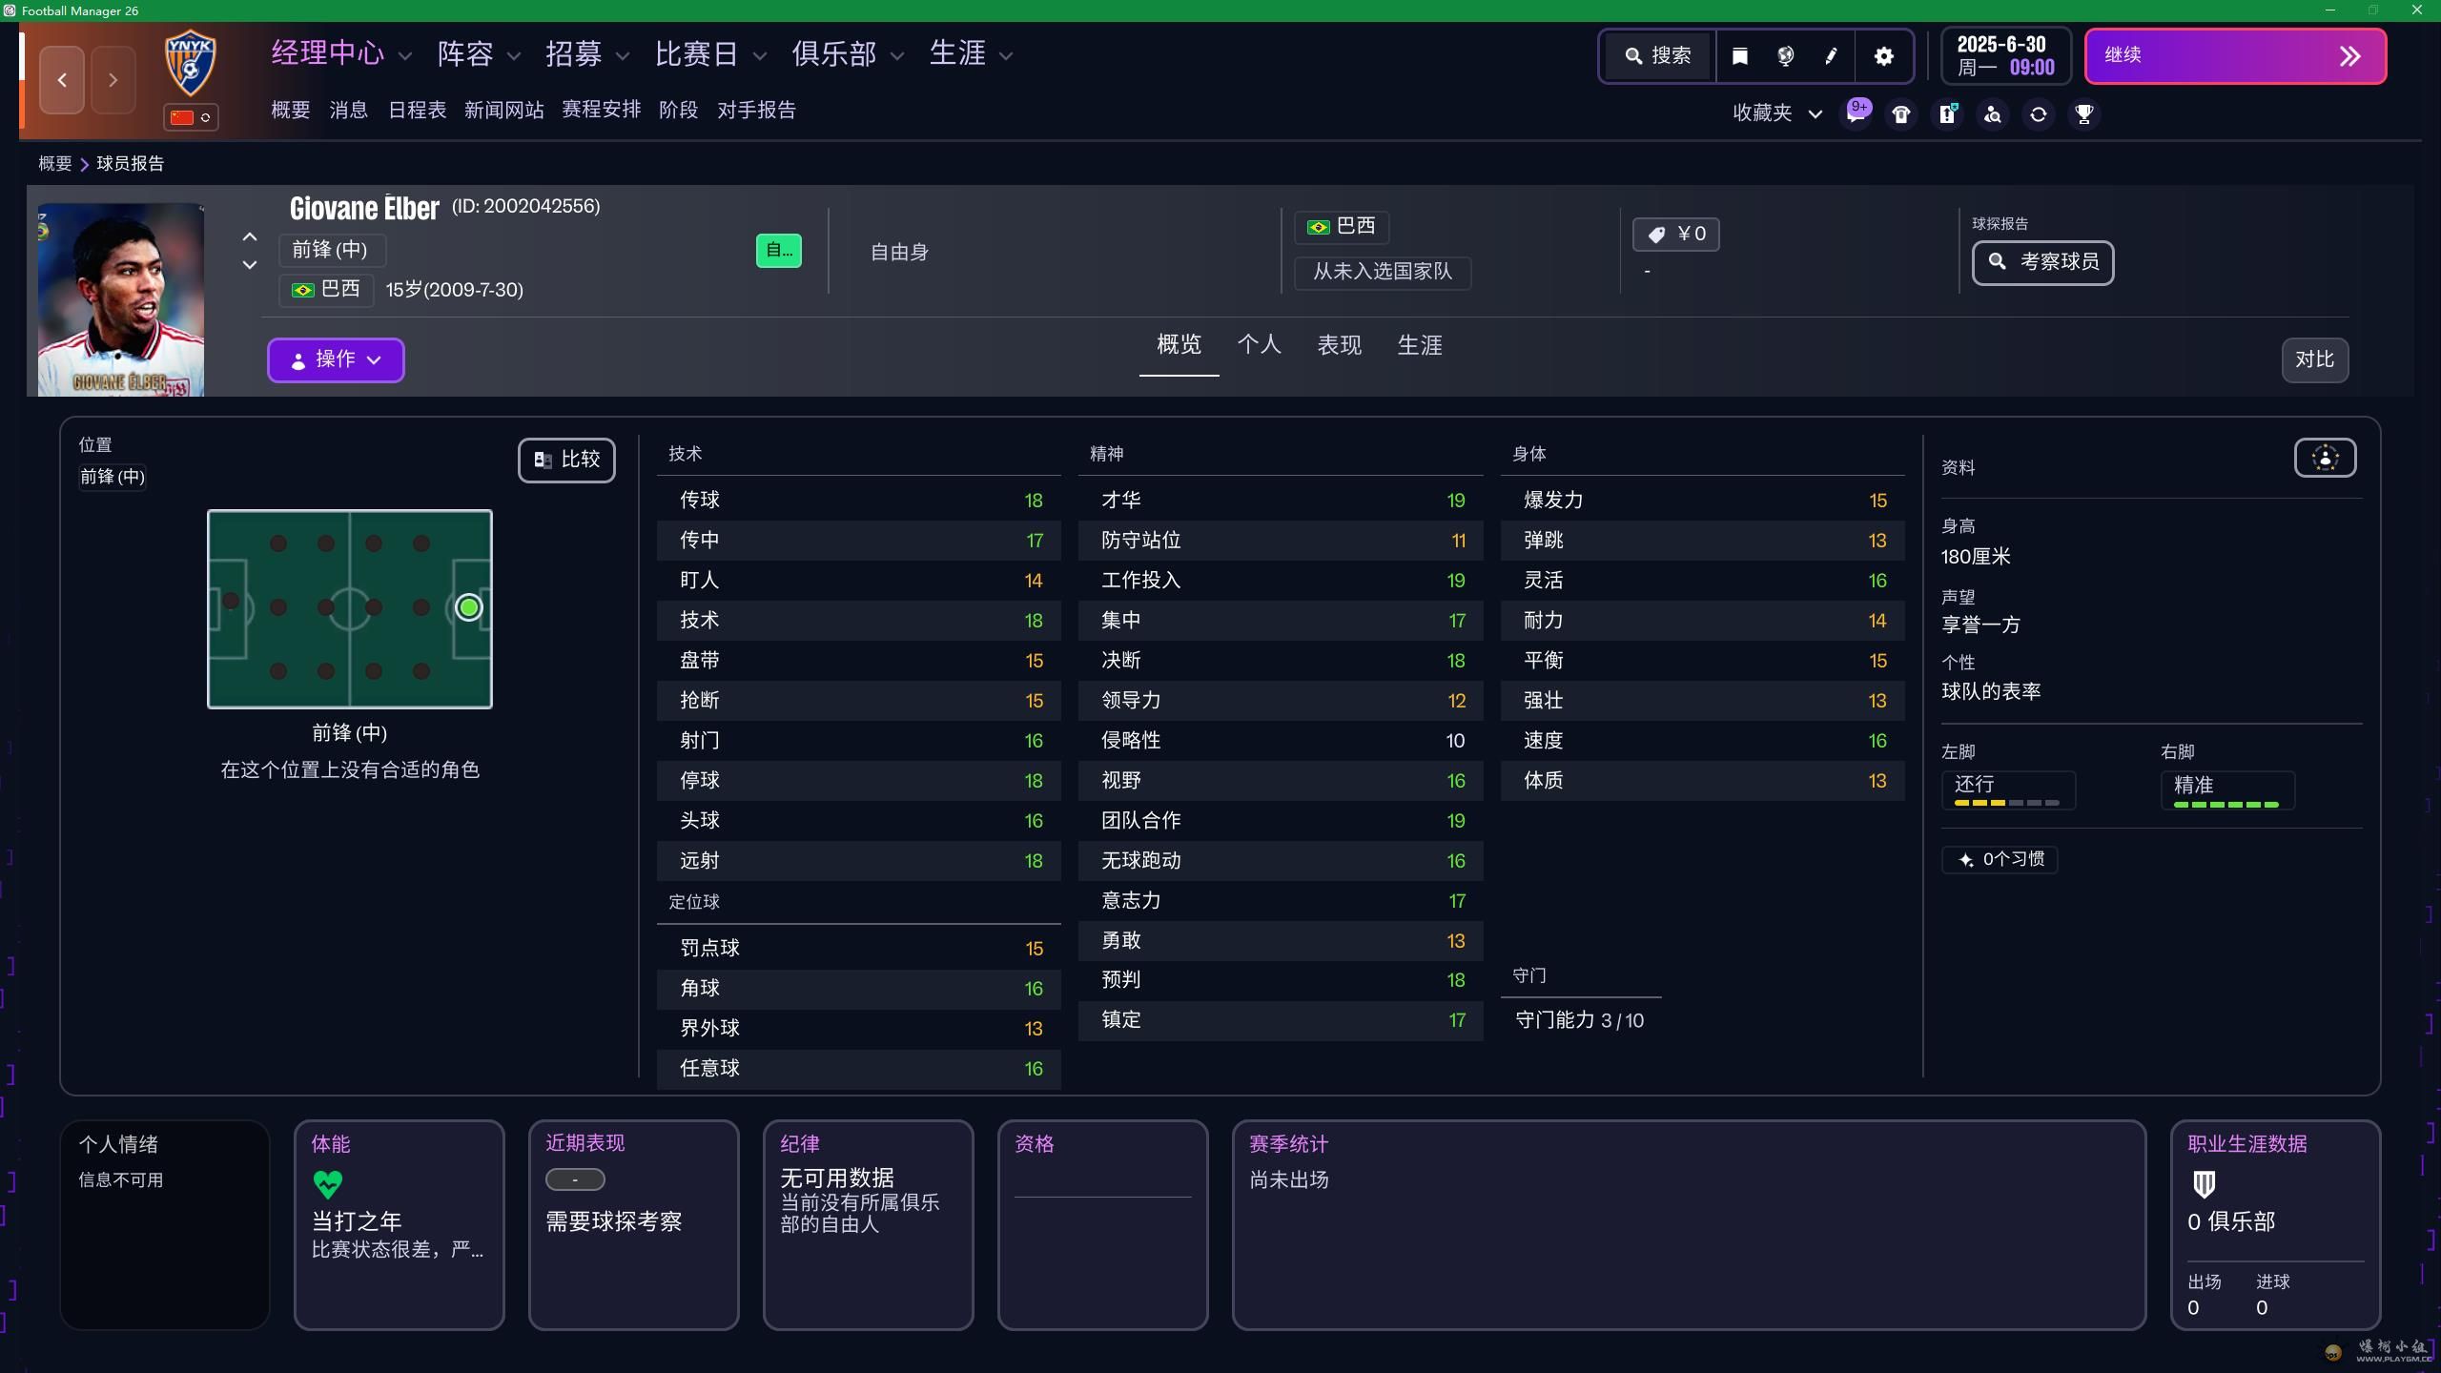This screenshot has width=2441, height=1373.
Task: Go forward with the right arrow button
Action: coord(113,80)
